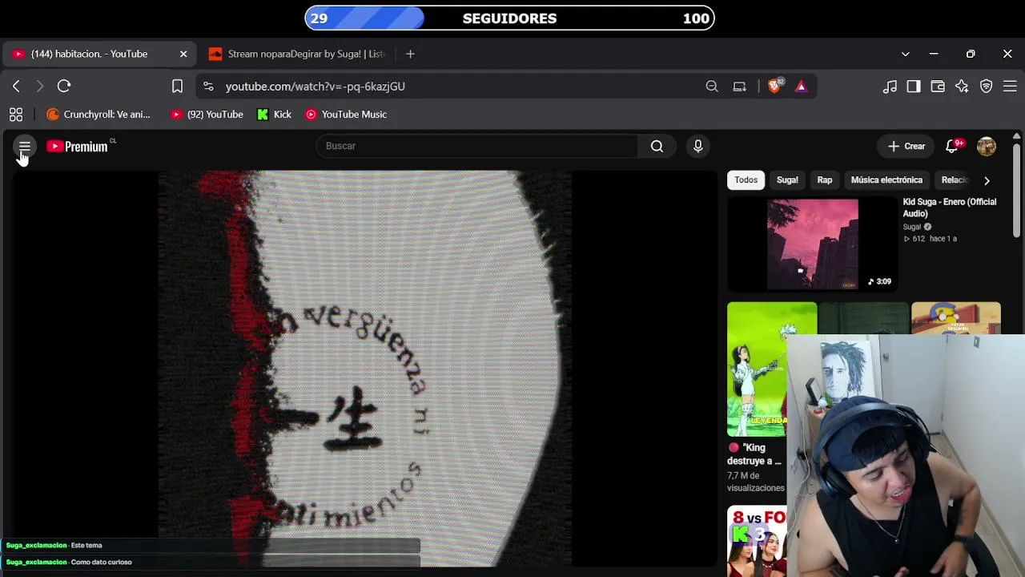The height and width of the screenshot is (577, 1025).
Task: Bookmark this page
Action: (x=177, y=86)
